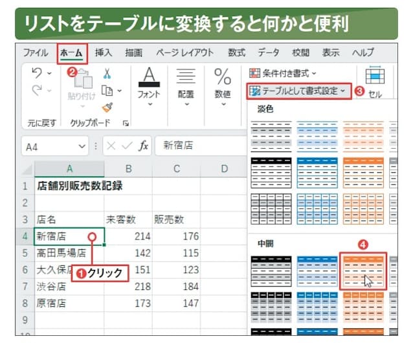Switch to the ヘルプ tab
This screenshot has width=413, height=343.
363,52
